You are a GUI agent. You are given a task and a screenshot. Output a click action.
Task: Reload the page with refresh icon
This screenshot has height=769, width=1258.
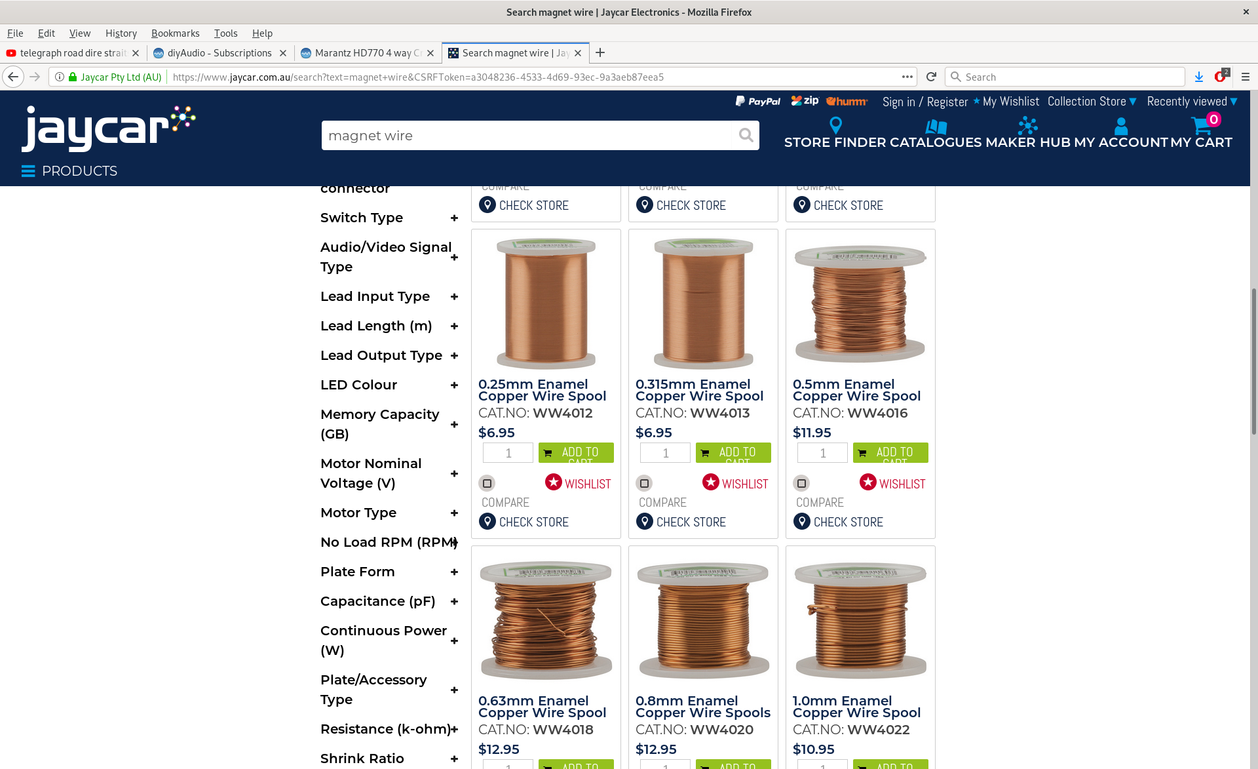[x=931, y=77]
